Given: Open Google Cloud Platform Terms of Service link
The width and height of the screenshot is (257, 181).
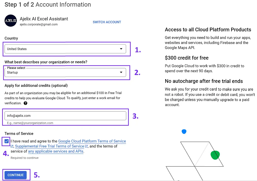Looking at the screenshot, I should (x=92, y=141).
